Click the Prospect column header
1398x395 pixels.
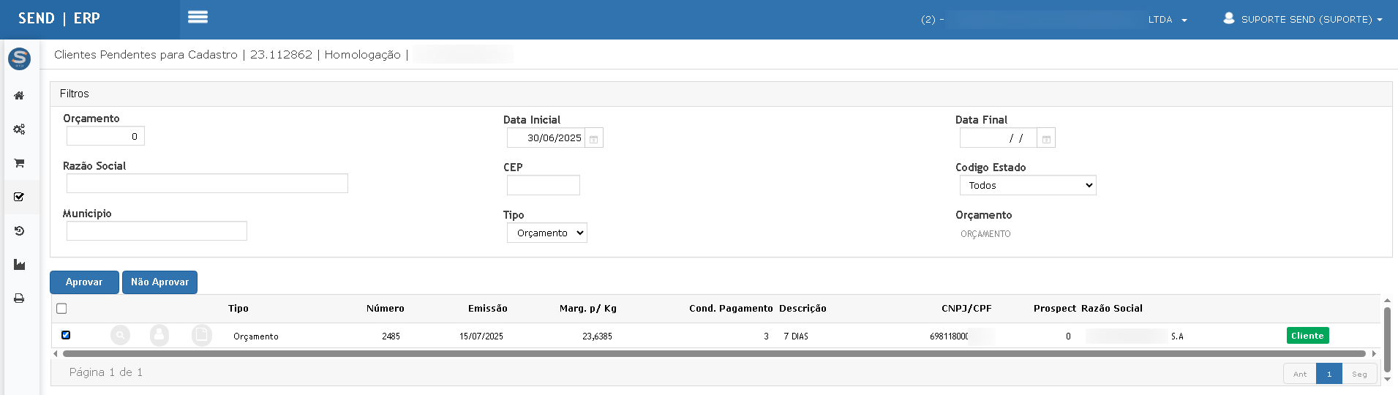tap(1055, 309)
